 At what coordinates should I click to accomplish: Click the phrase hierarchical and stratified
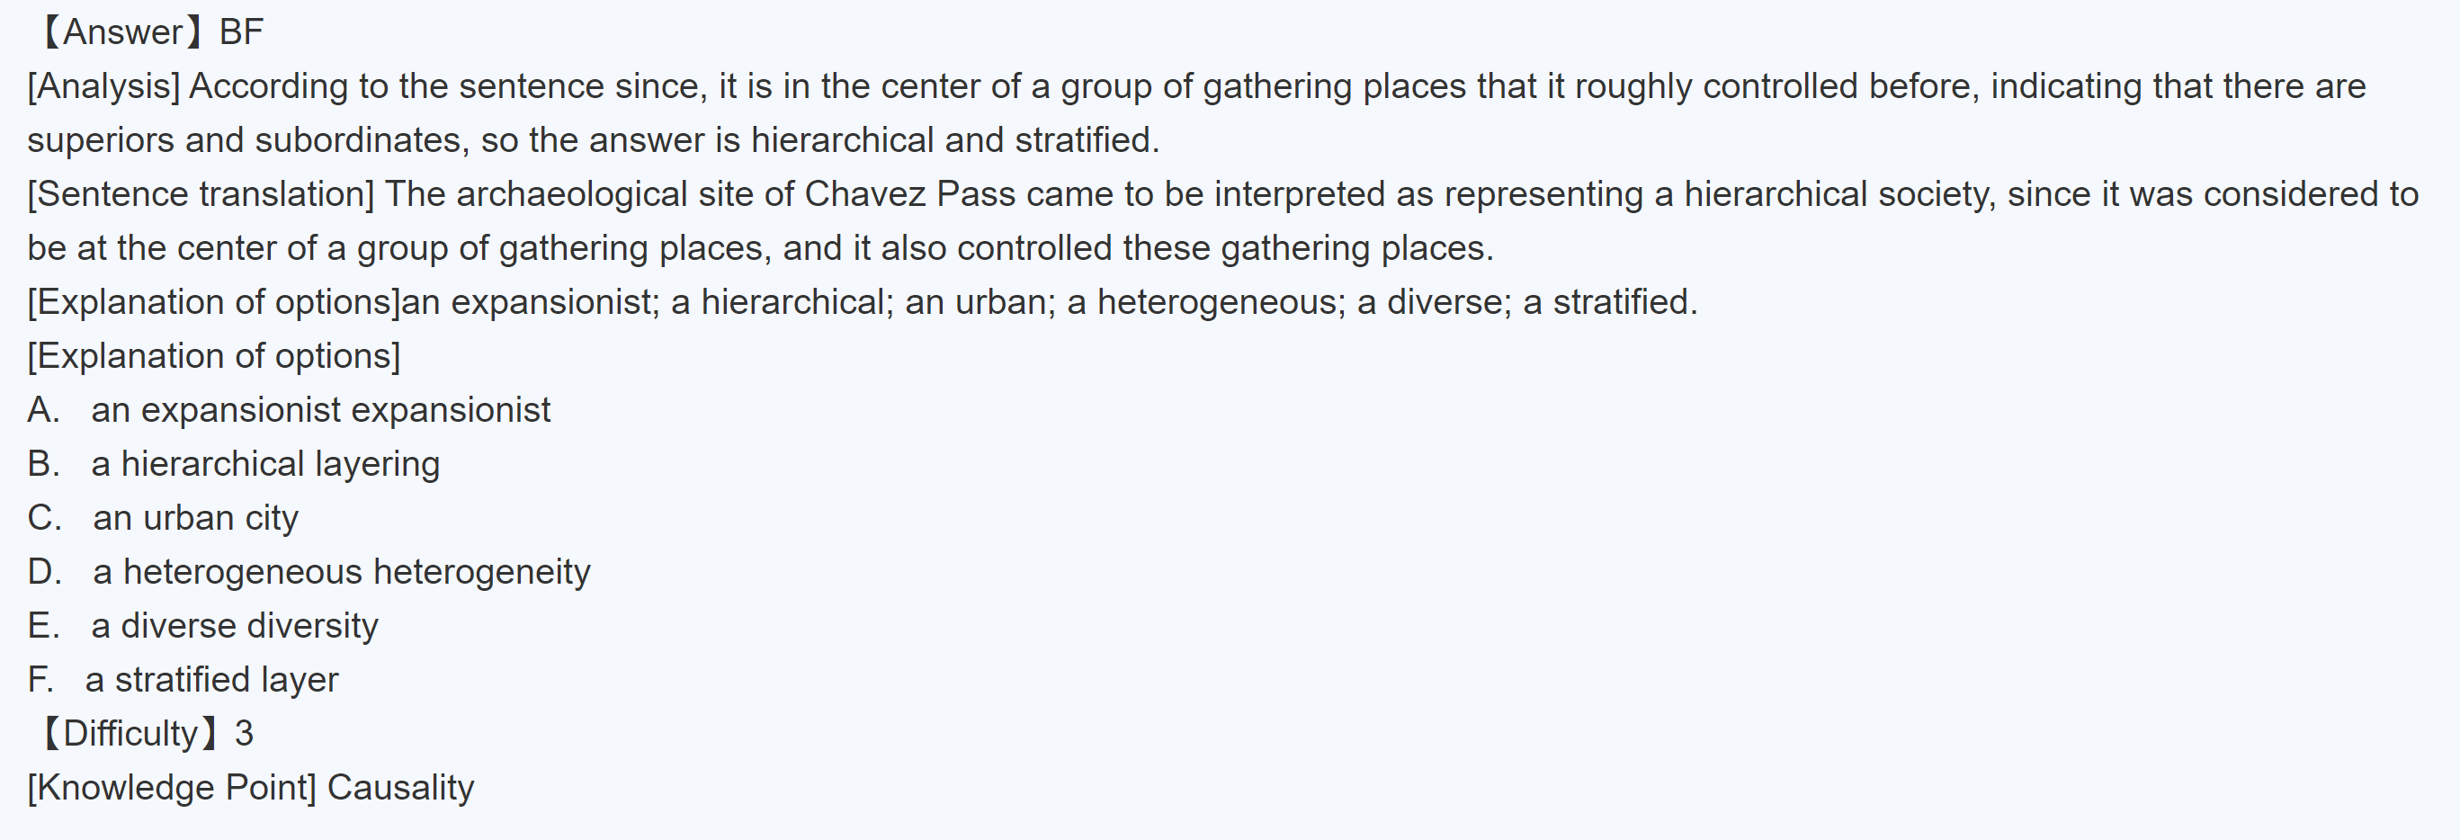point(955,140)
